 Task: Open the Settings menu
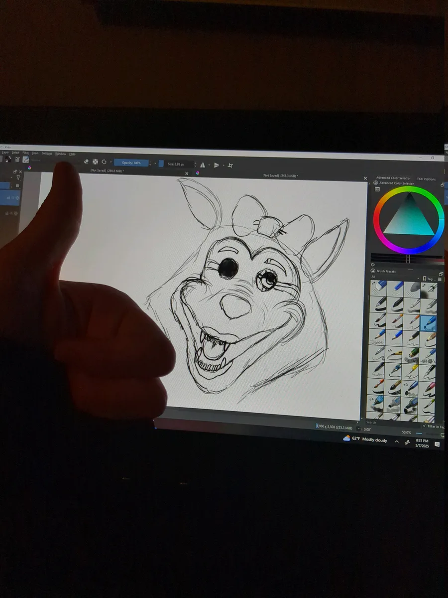[47, 153]
